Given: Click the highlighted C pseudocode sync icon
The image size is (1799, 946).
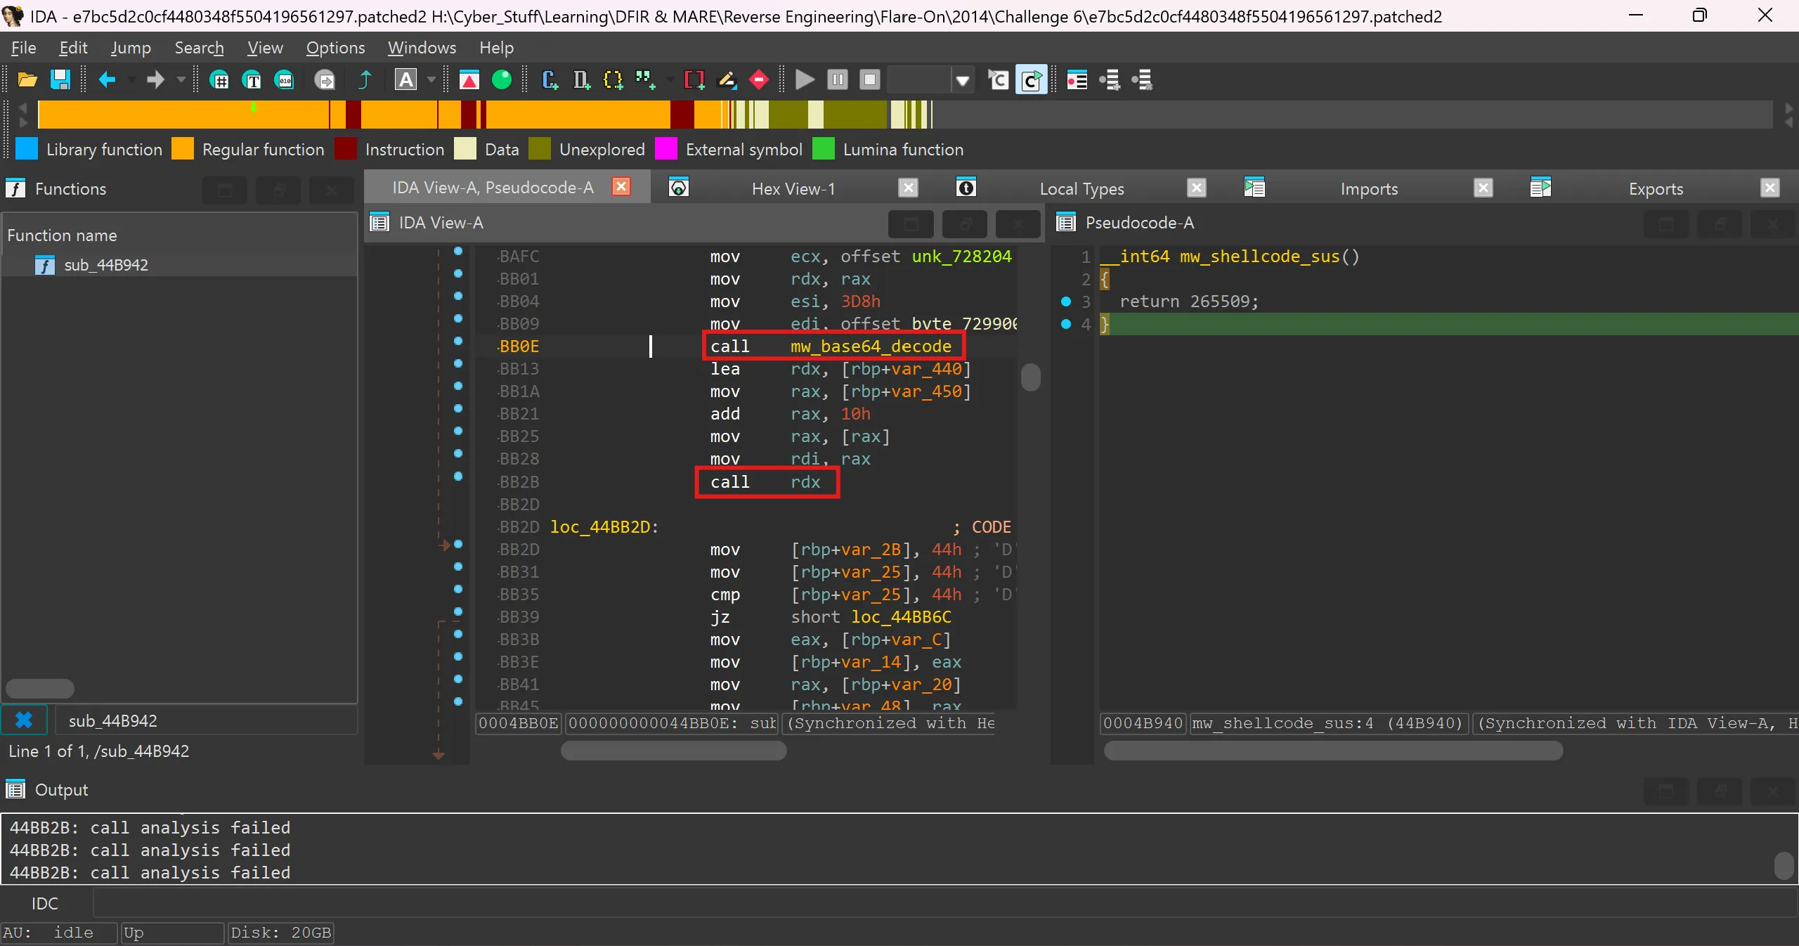Looking at the screenshot, I should (x=1031, y=80).
